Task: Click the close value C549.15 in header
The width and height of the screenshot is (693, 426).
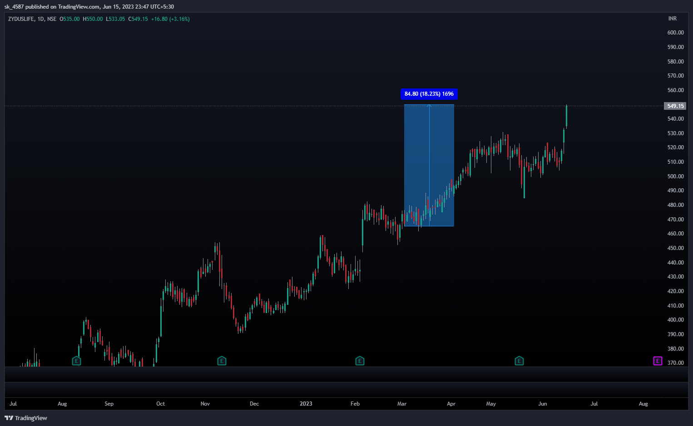Action: pos(138,19)
